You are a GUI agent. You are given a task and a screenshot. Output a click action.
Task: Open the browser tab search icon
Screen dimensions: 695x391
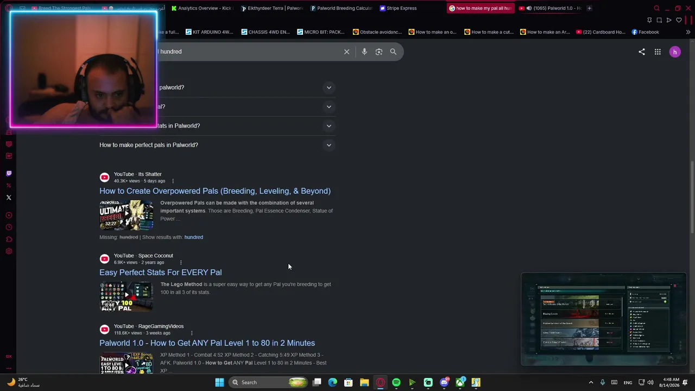click(656, 8)
